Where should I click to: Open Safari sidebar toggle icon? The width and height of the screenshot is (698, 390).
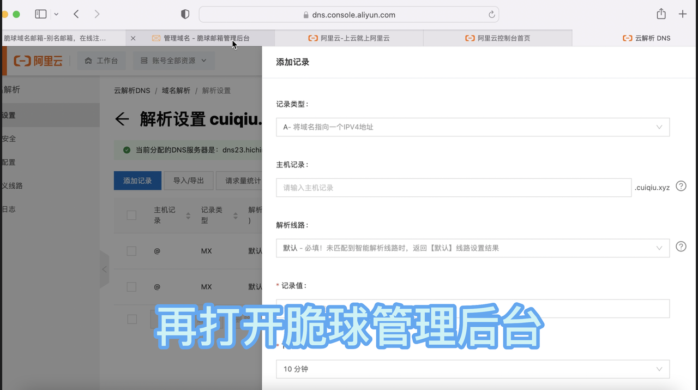click(40, 14)
